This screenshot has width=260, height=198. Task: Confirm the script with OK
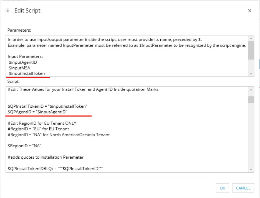pos(222,188)
